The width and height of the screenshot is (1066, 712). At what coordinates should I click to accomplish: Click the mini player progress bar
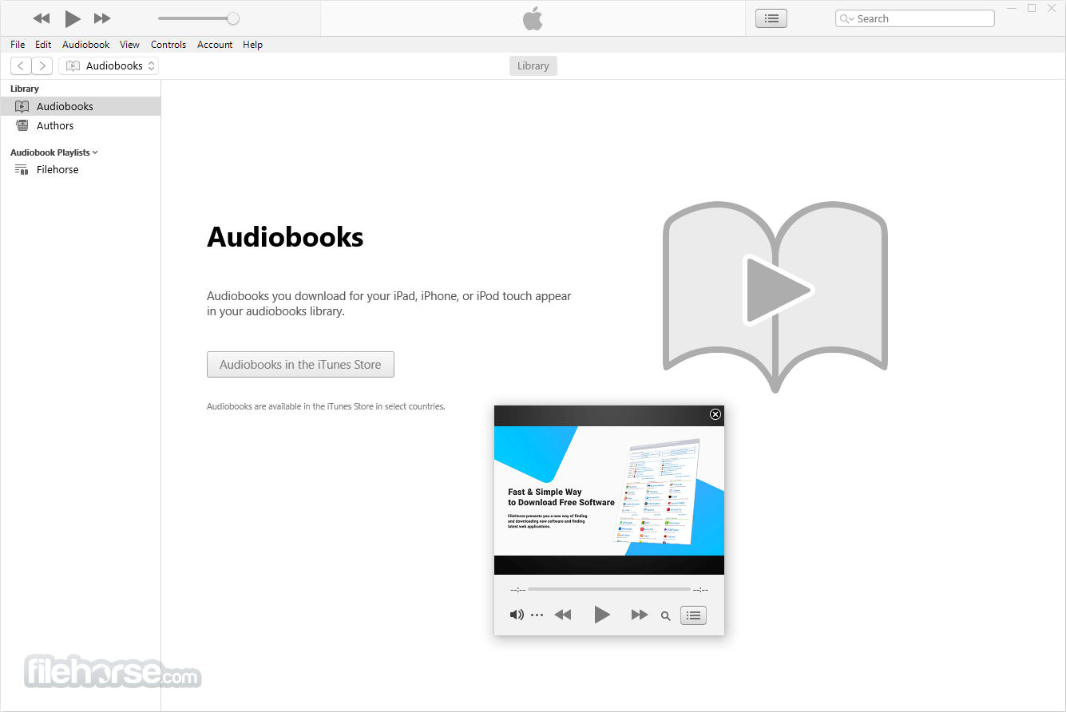tap(609, 589)
